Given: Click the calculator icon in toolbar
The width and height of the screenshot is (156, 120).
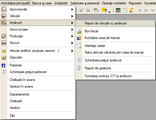Looking at the screenshot, I should click(118, 10).
